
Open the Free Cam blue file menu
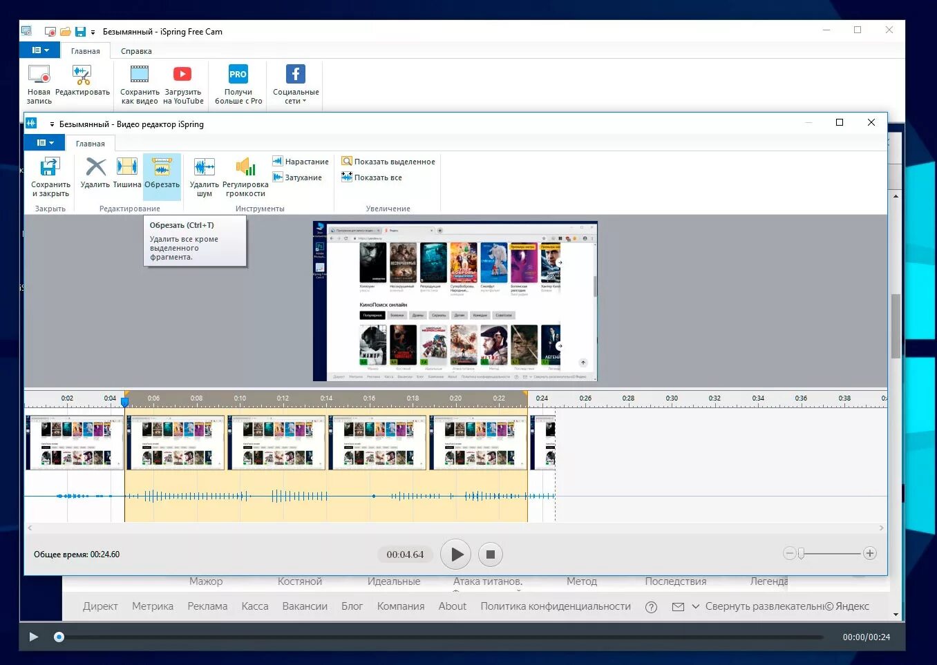40,50
